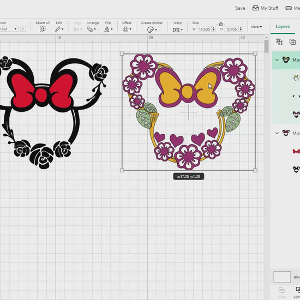Select the second group layer thumbnail with red bow

(x=286, y=133)
